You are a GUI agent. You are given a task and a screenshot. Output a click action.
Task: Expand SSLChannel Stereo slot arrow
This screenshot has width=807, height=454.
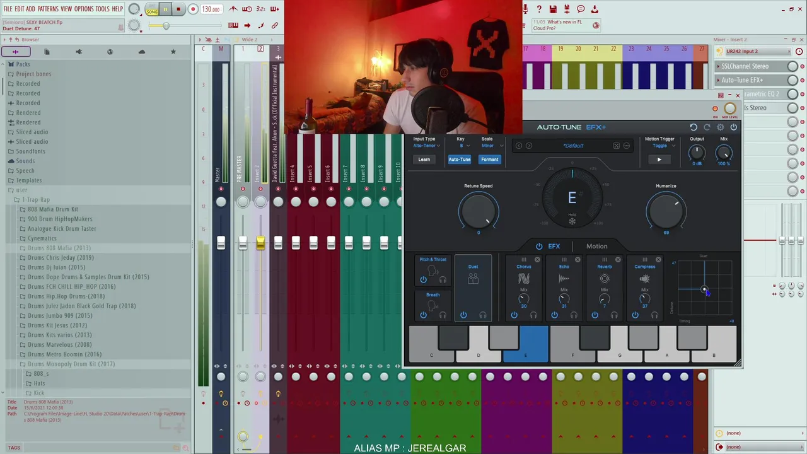719,66
